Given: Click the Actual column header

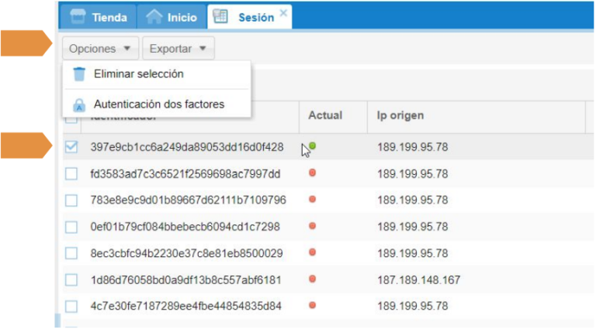Looking at the screenshot, I should pos(325,116).
